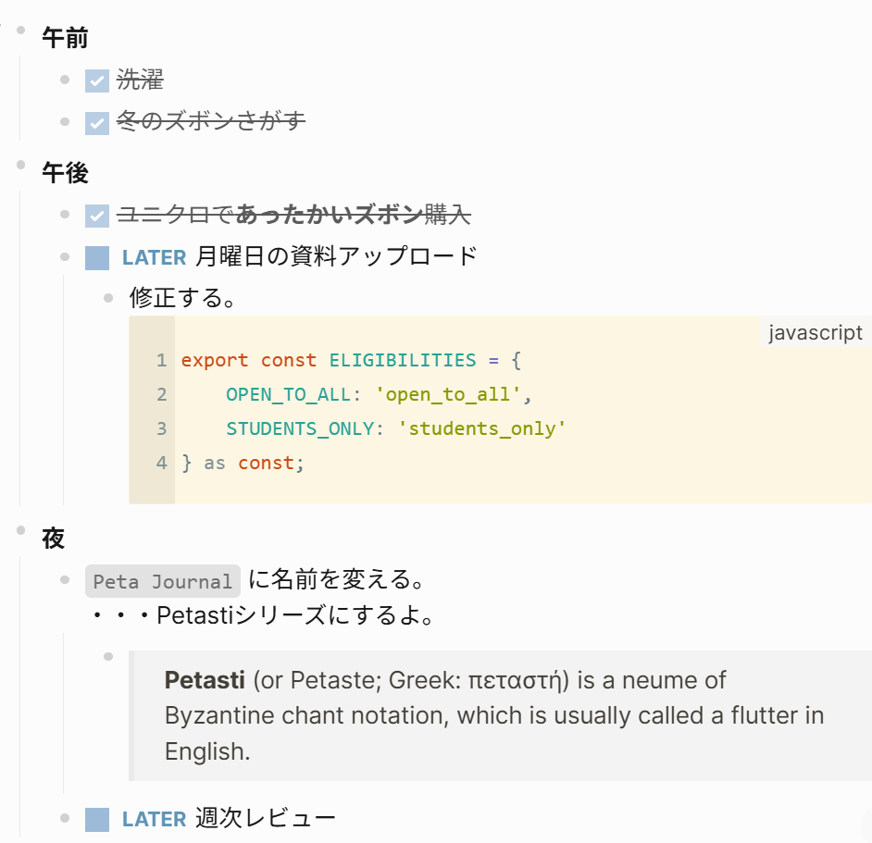
Task: Click line number 1 in code gutter
Action: coord(161,360)
